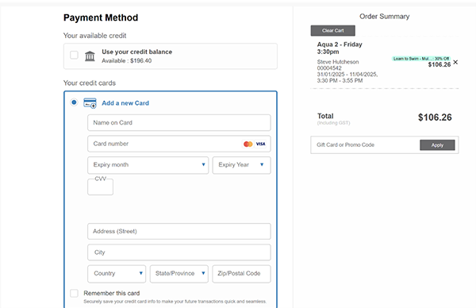The height and width of the screenshot is (308, 476).
Task: Click the Steve Hutcheson name text
Action: tap(338, 62)
